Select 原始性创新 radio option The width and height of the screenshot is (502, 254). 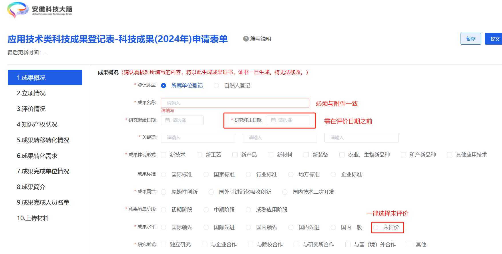coord(164,192)
